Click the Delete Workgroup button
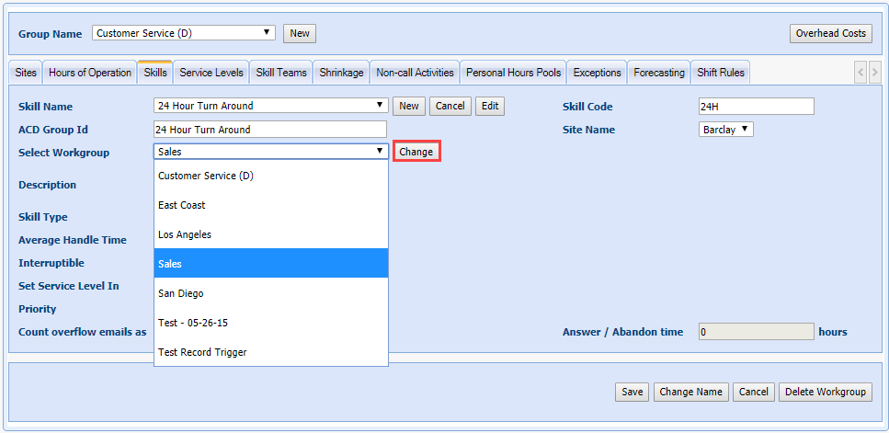This screenshot has height=433, width=889. pos(826,392)
